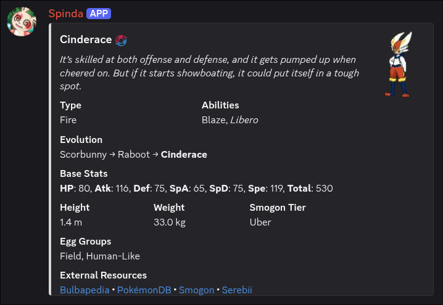Click the APP badge next to Spinda

[99, 14]
